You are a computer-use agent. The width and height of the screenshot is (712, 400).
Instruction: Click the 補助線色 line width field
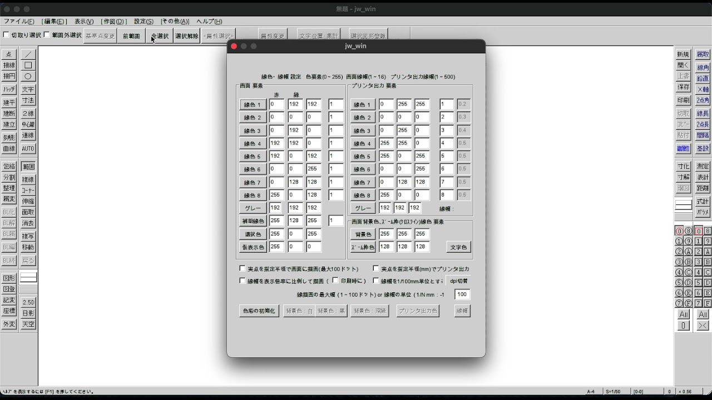[336, 221]
